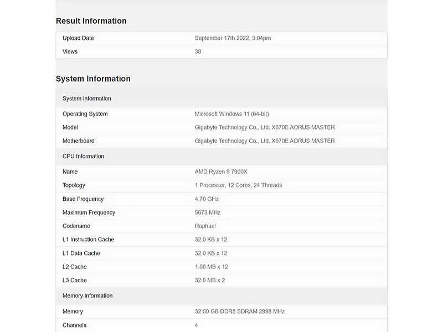Select the '4.70 GHz' value
This screenshot has width=443, height=332.
click(x=207, y=199)
